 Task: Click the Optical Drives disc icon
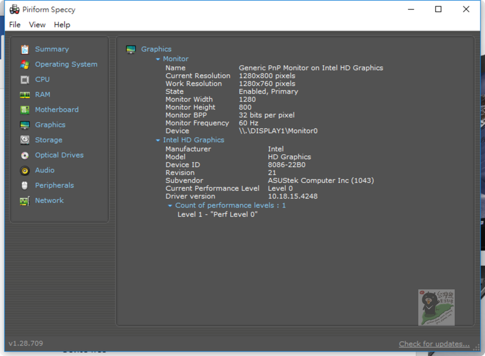click(25, 155)
